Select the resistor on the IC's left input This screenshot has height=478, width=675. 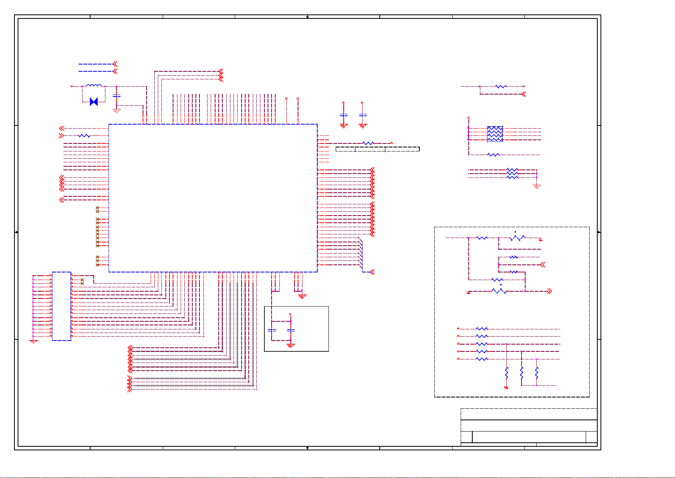(x=84, y=136)
